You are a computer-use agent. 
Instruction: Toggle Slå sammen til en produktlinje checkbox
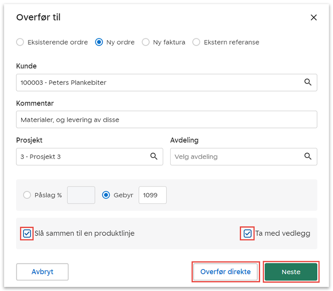coord(27,233)
